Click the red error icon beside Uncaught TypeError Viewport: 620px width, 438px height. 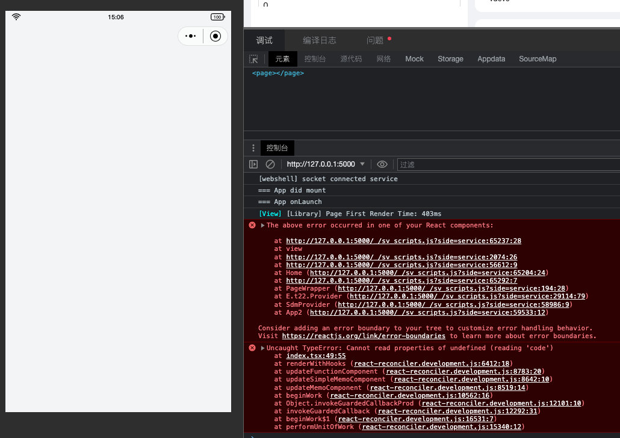[x=252, y=348]
